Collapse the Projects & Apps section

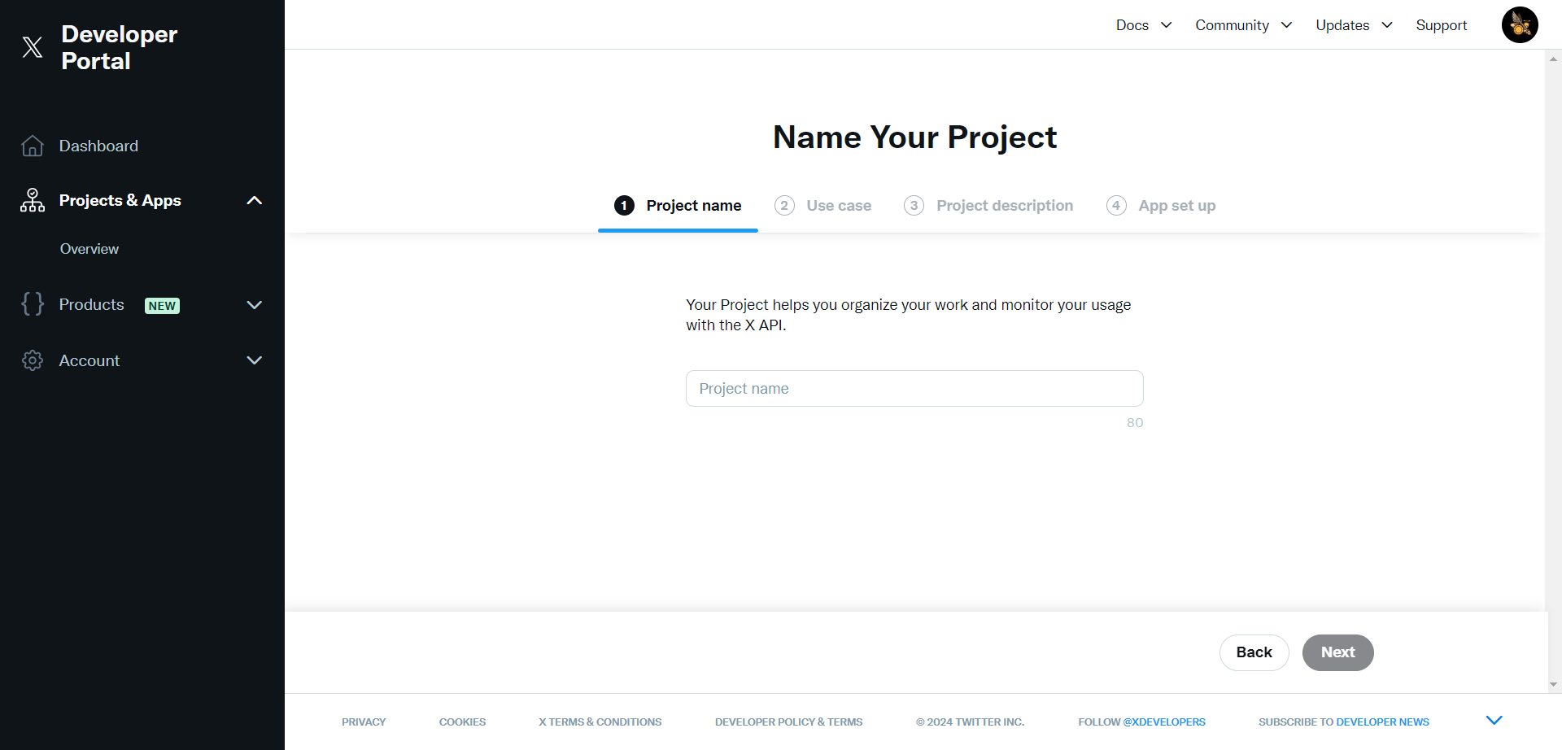[254, 200]
